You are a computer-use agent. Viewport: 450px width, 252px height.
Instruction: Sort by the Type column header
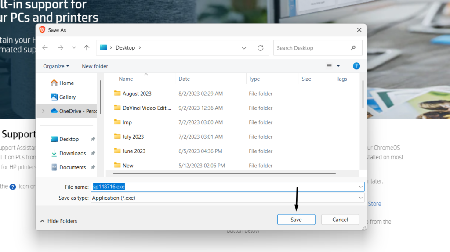[254, 79]
